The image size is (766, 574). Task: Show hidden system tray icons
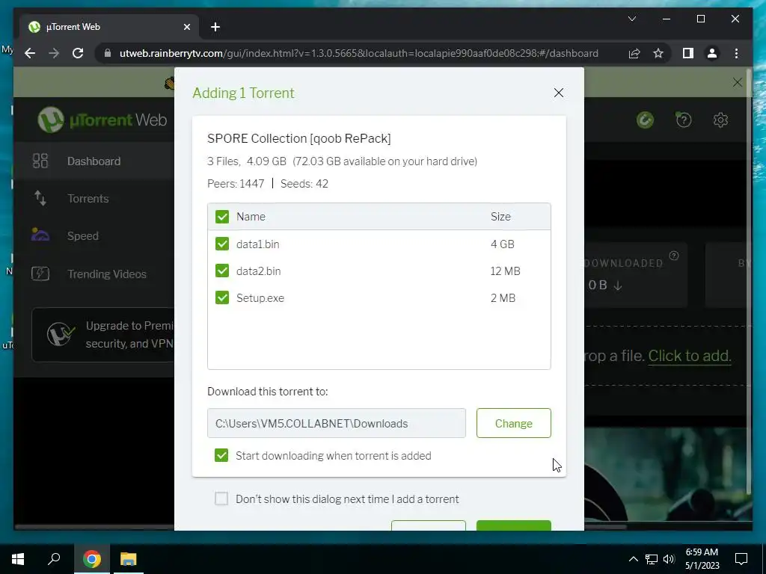[633, 559]
